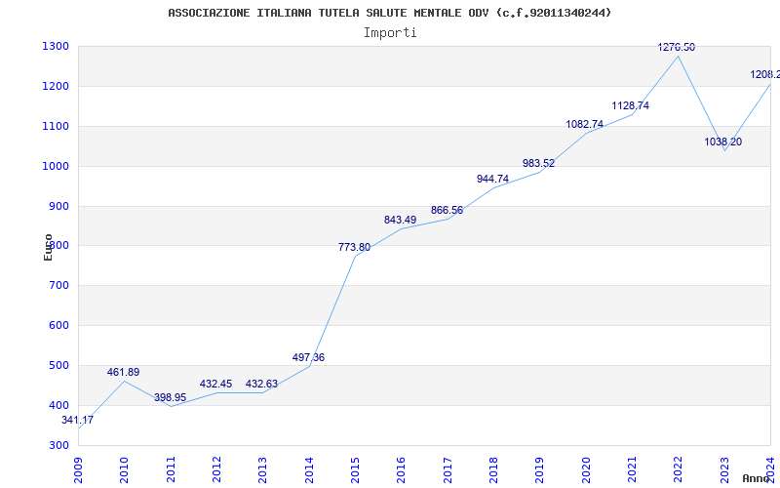Screen dimensions: 780x488
Task: Click the x-axis year label 2012
Action: [x=216, y=469]
